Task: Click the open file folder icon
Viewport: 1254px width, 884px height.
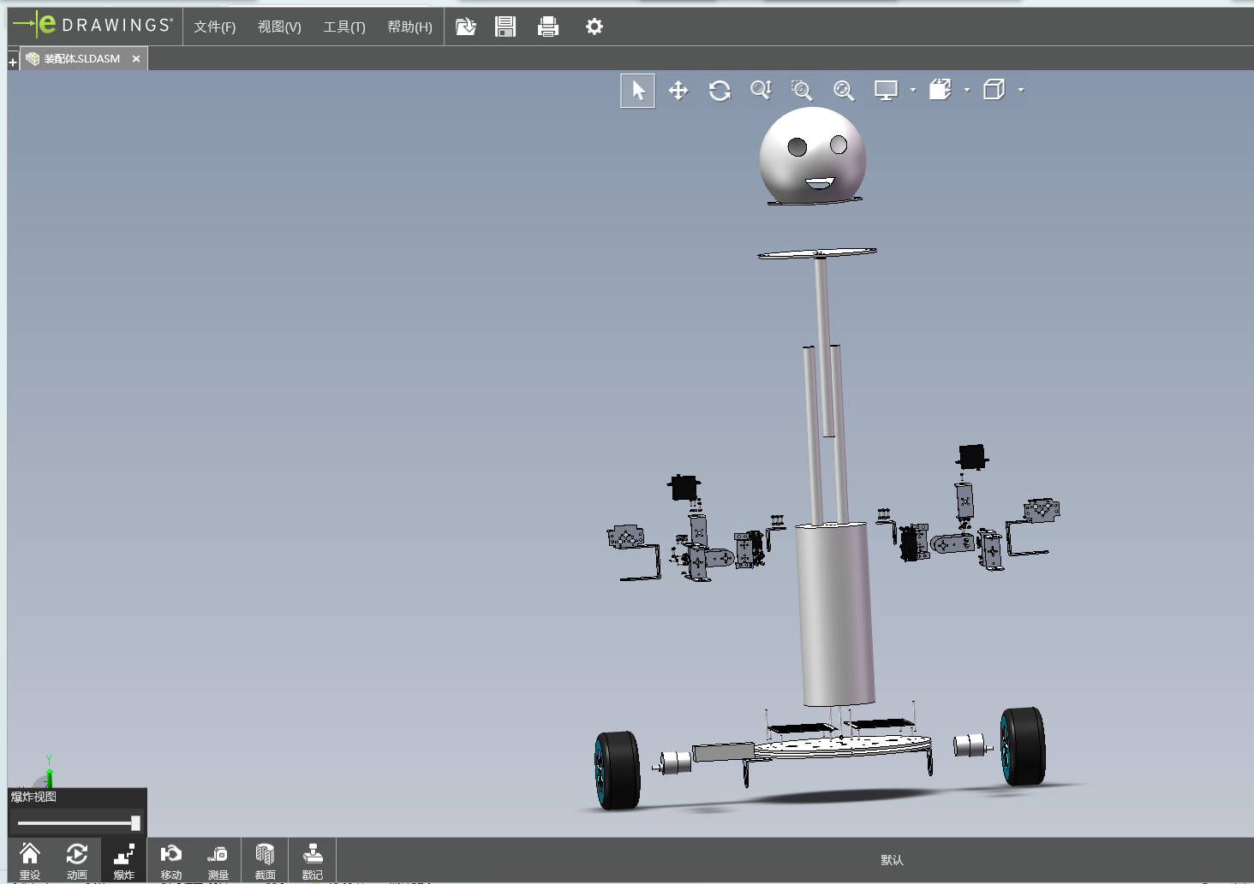Action: coord(465,27)
